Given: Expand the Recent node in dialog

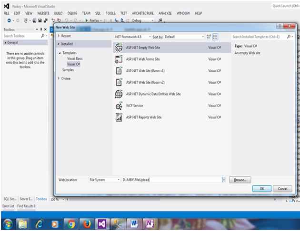Looking at the screenshot, I should point(59,36).
